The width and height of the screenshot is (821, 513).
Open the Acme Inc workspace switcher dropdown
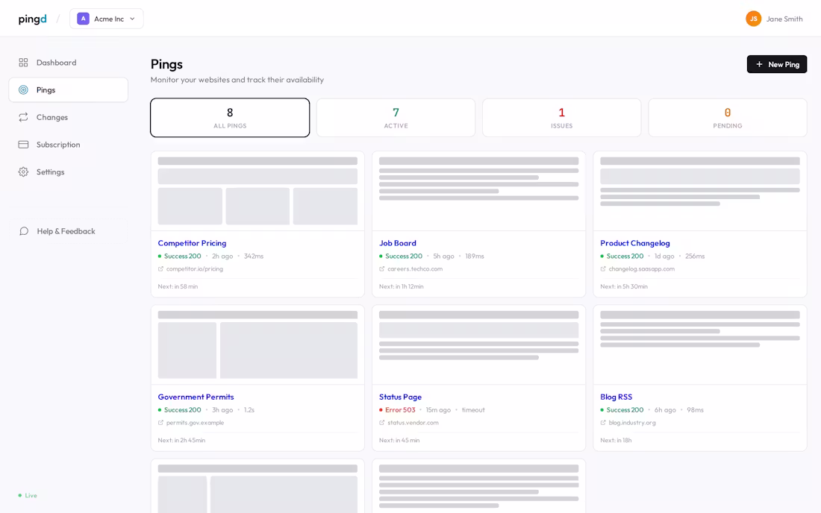click(107, 18)
